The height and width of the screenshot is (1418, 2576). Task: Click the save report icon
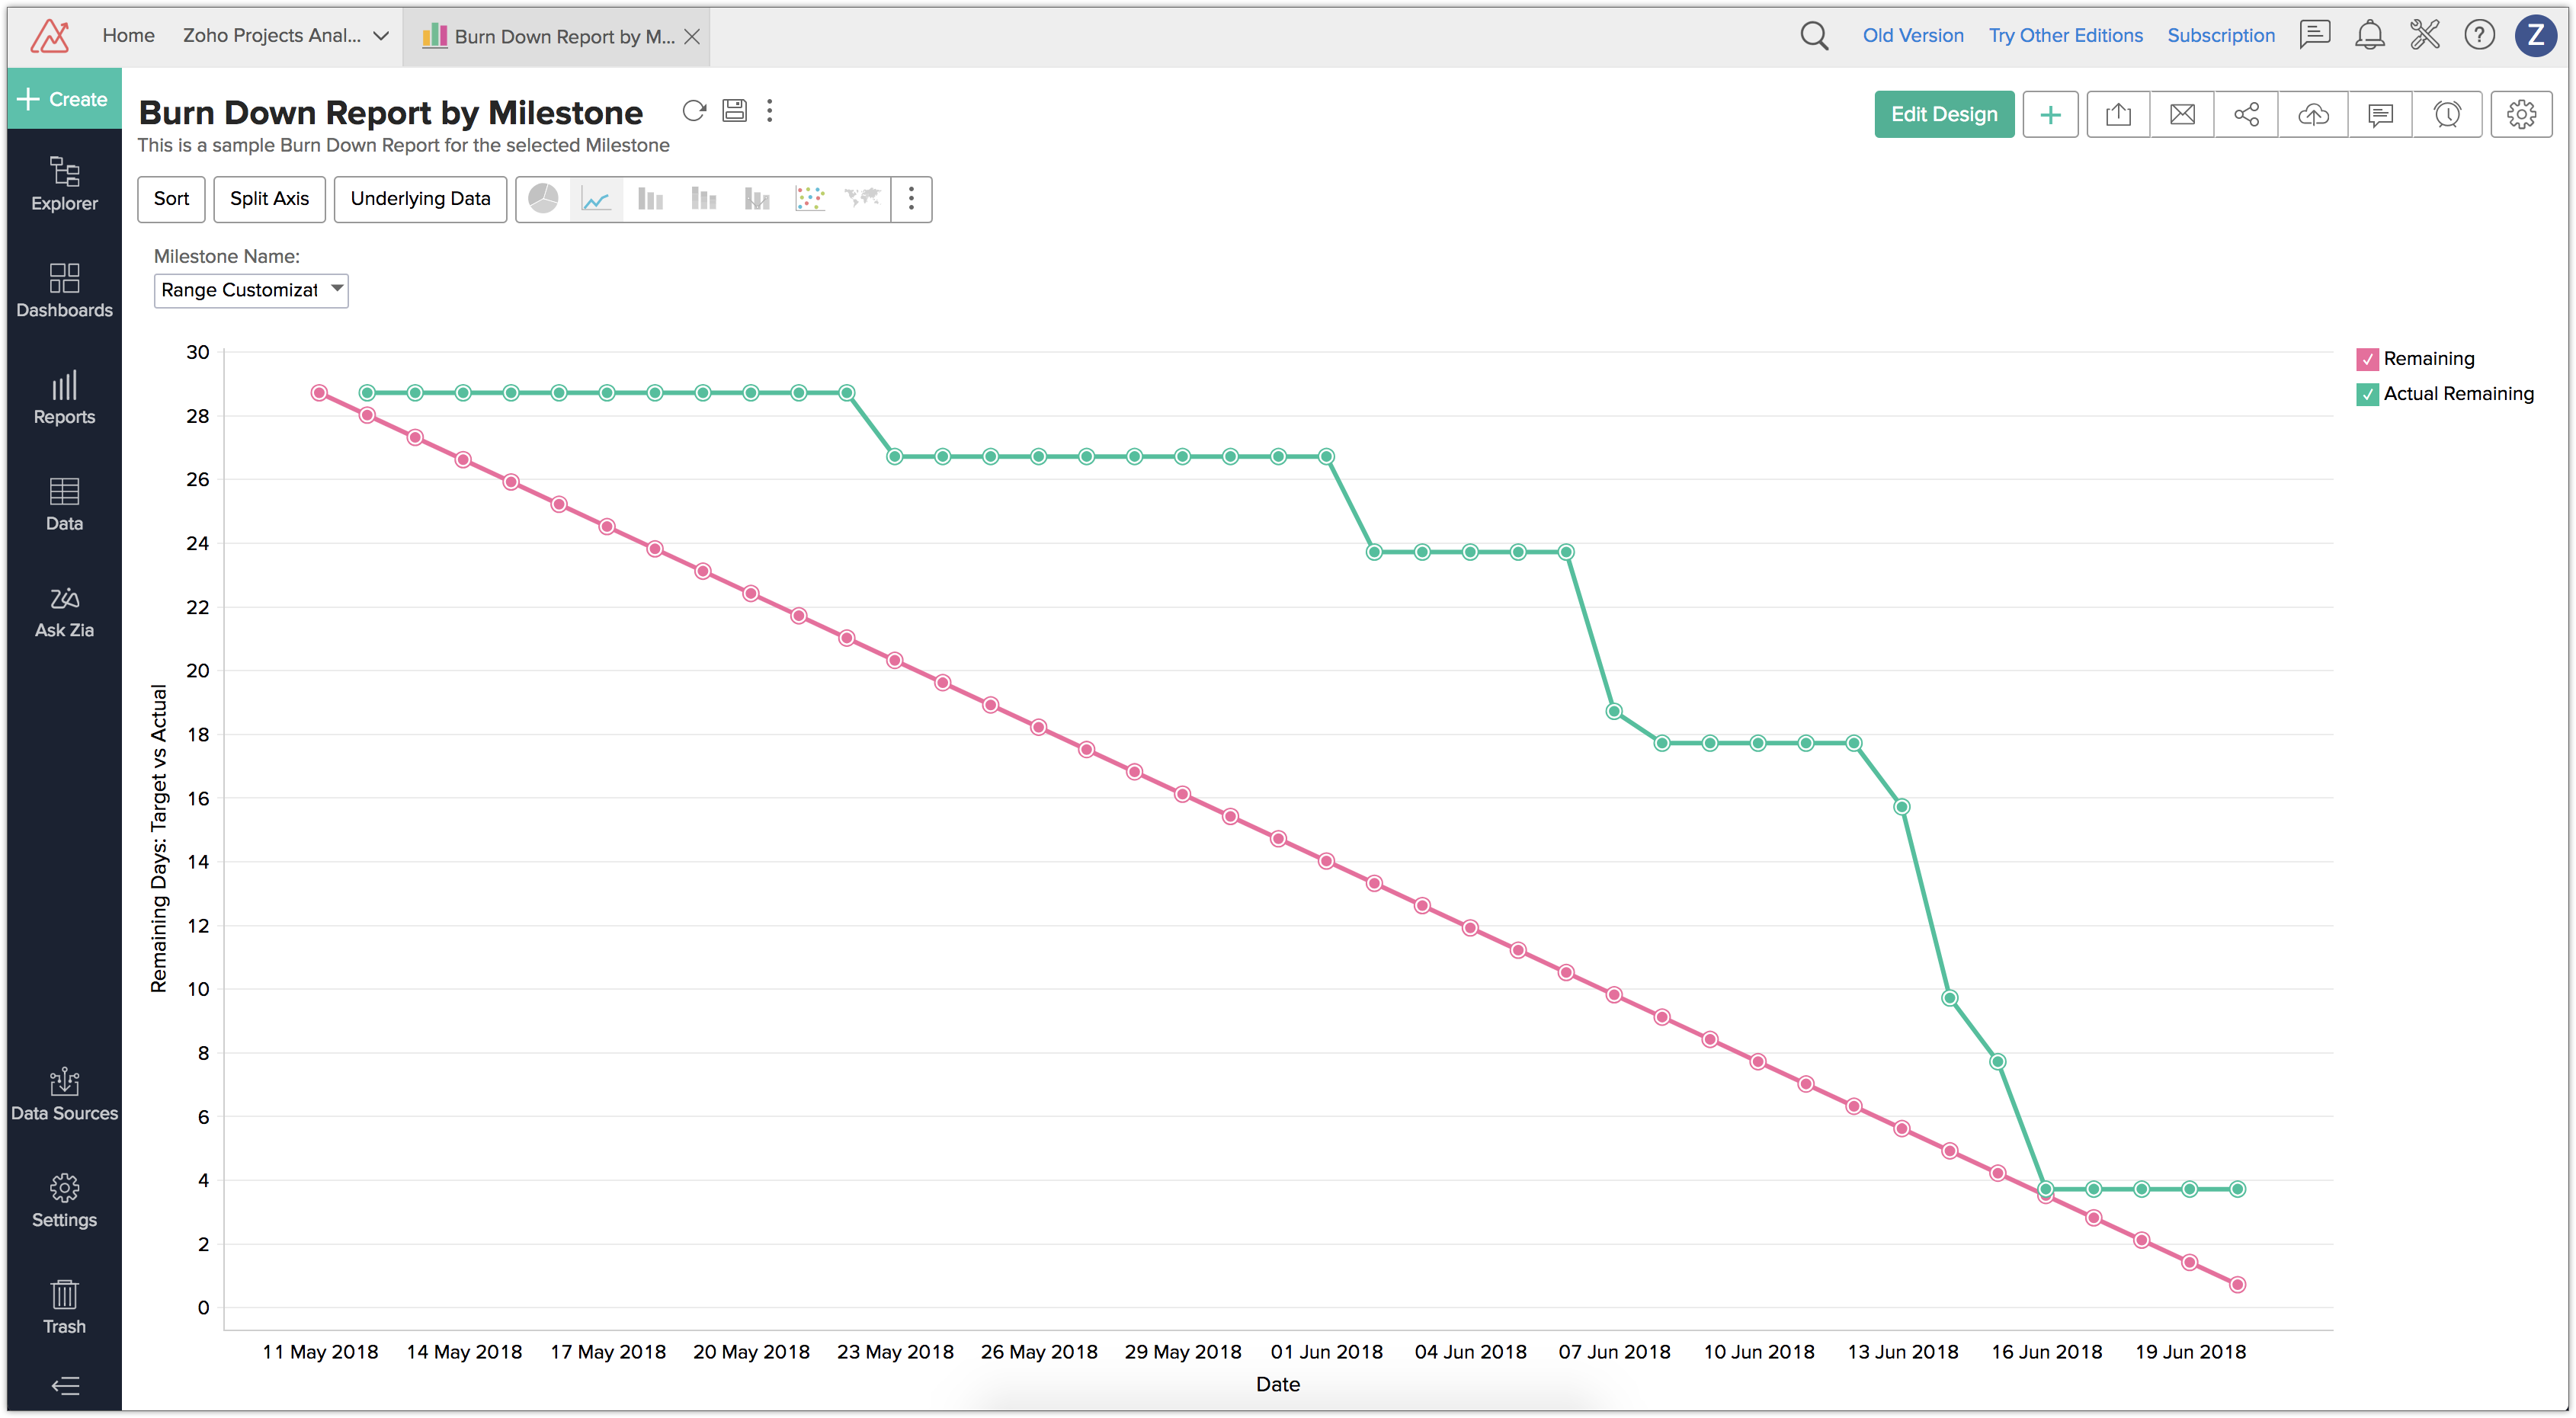[x=735, y=111]
